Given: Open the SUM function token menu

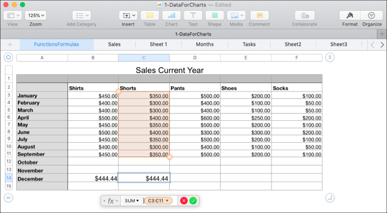Looking at the screenshot, I should pyautogui.click(x=132, y=201).
